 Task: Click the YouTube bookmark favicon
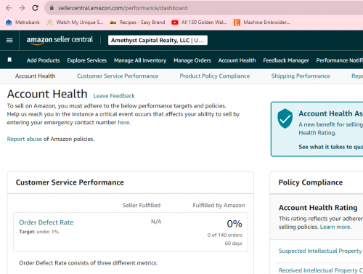point(175,23)
